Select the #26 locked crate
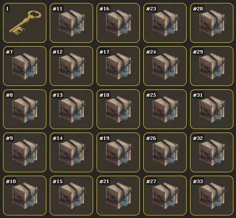This screenshot has height=218, width=236. 165,152
